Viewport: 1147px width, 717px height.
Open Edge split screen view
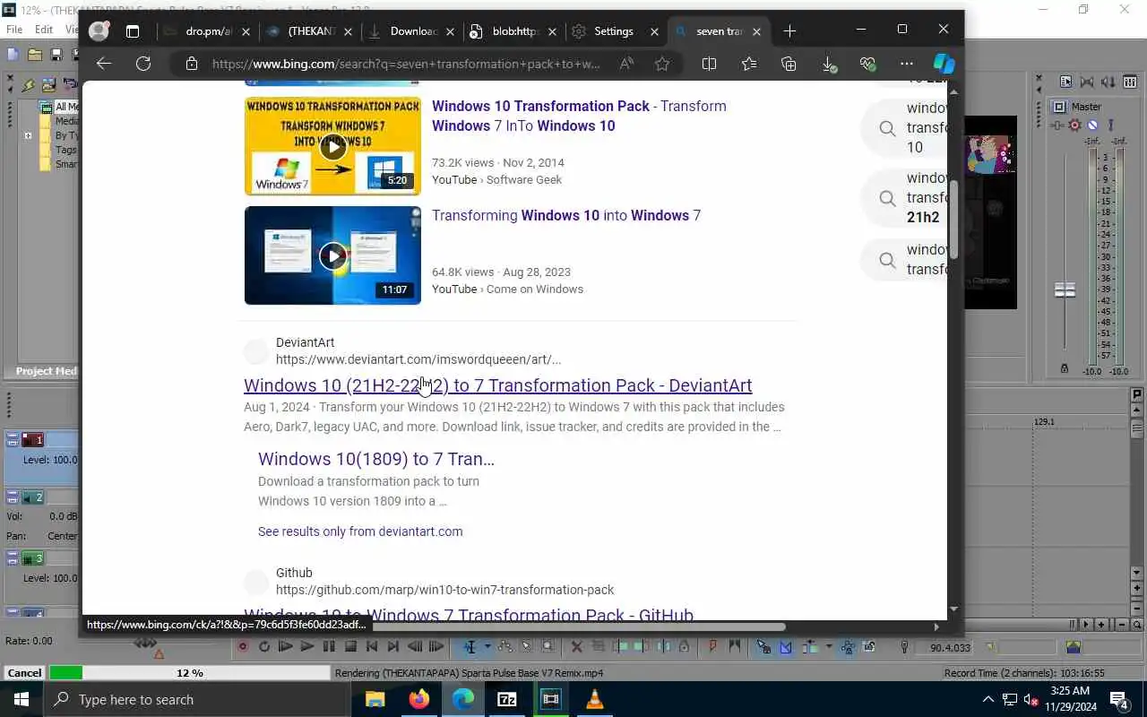coord(709,64)
